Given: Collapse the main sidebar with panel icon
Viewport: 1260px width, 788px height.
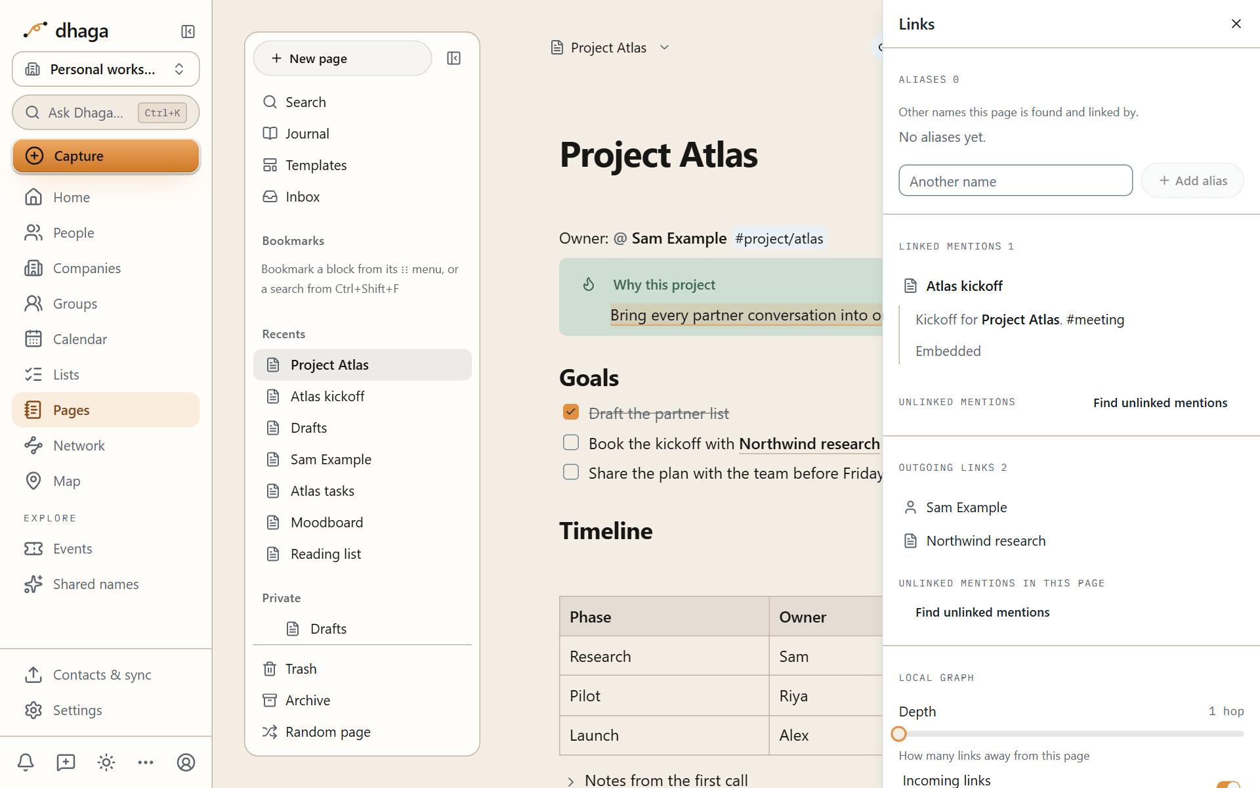Looking at the screenshot, I should tap(188, 32).
